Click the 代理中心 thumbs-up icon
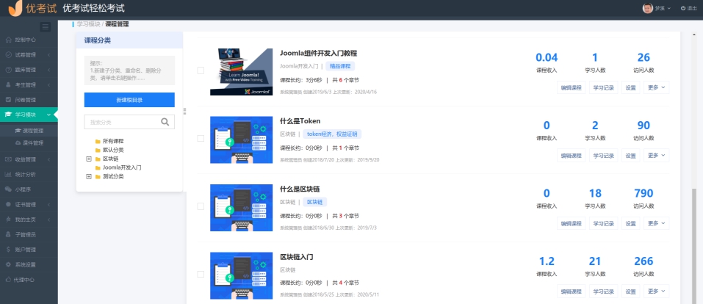Viewport: 703px width, 304px height. 8,279
